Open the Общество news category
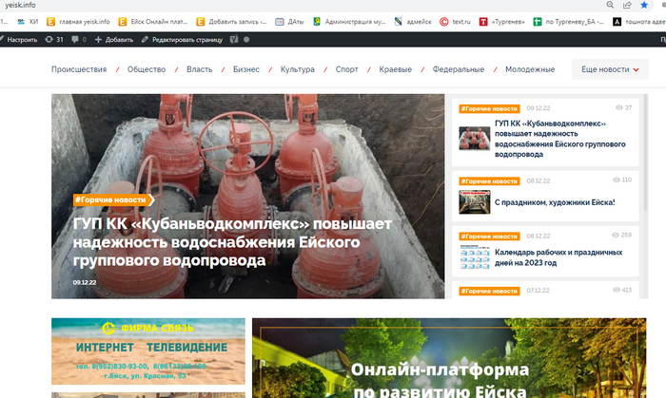The height and width of the screenshot is (398, 666). 147,69
